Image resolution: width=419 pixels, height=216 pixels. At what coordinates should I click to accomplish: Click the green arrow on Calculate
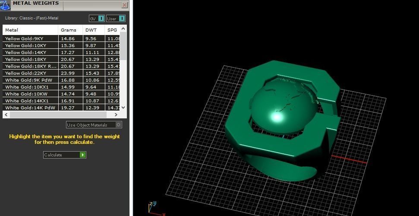coord(83,155)
